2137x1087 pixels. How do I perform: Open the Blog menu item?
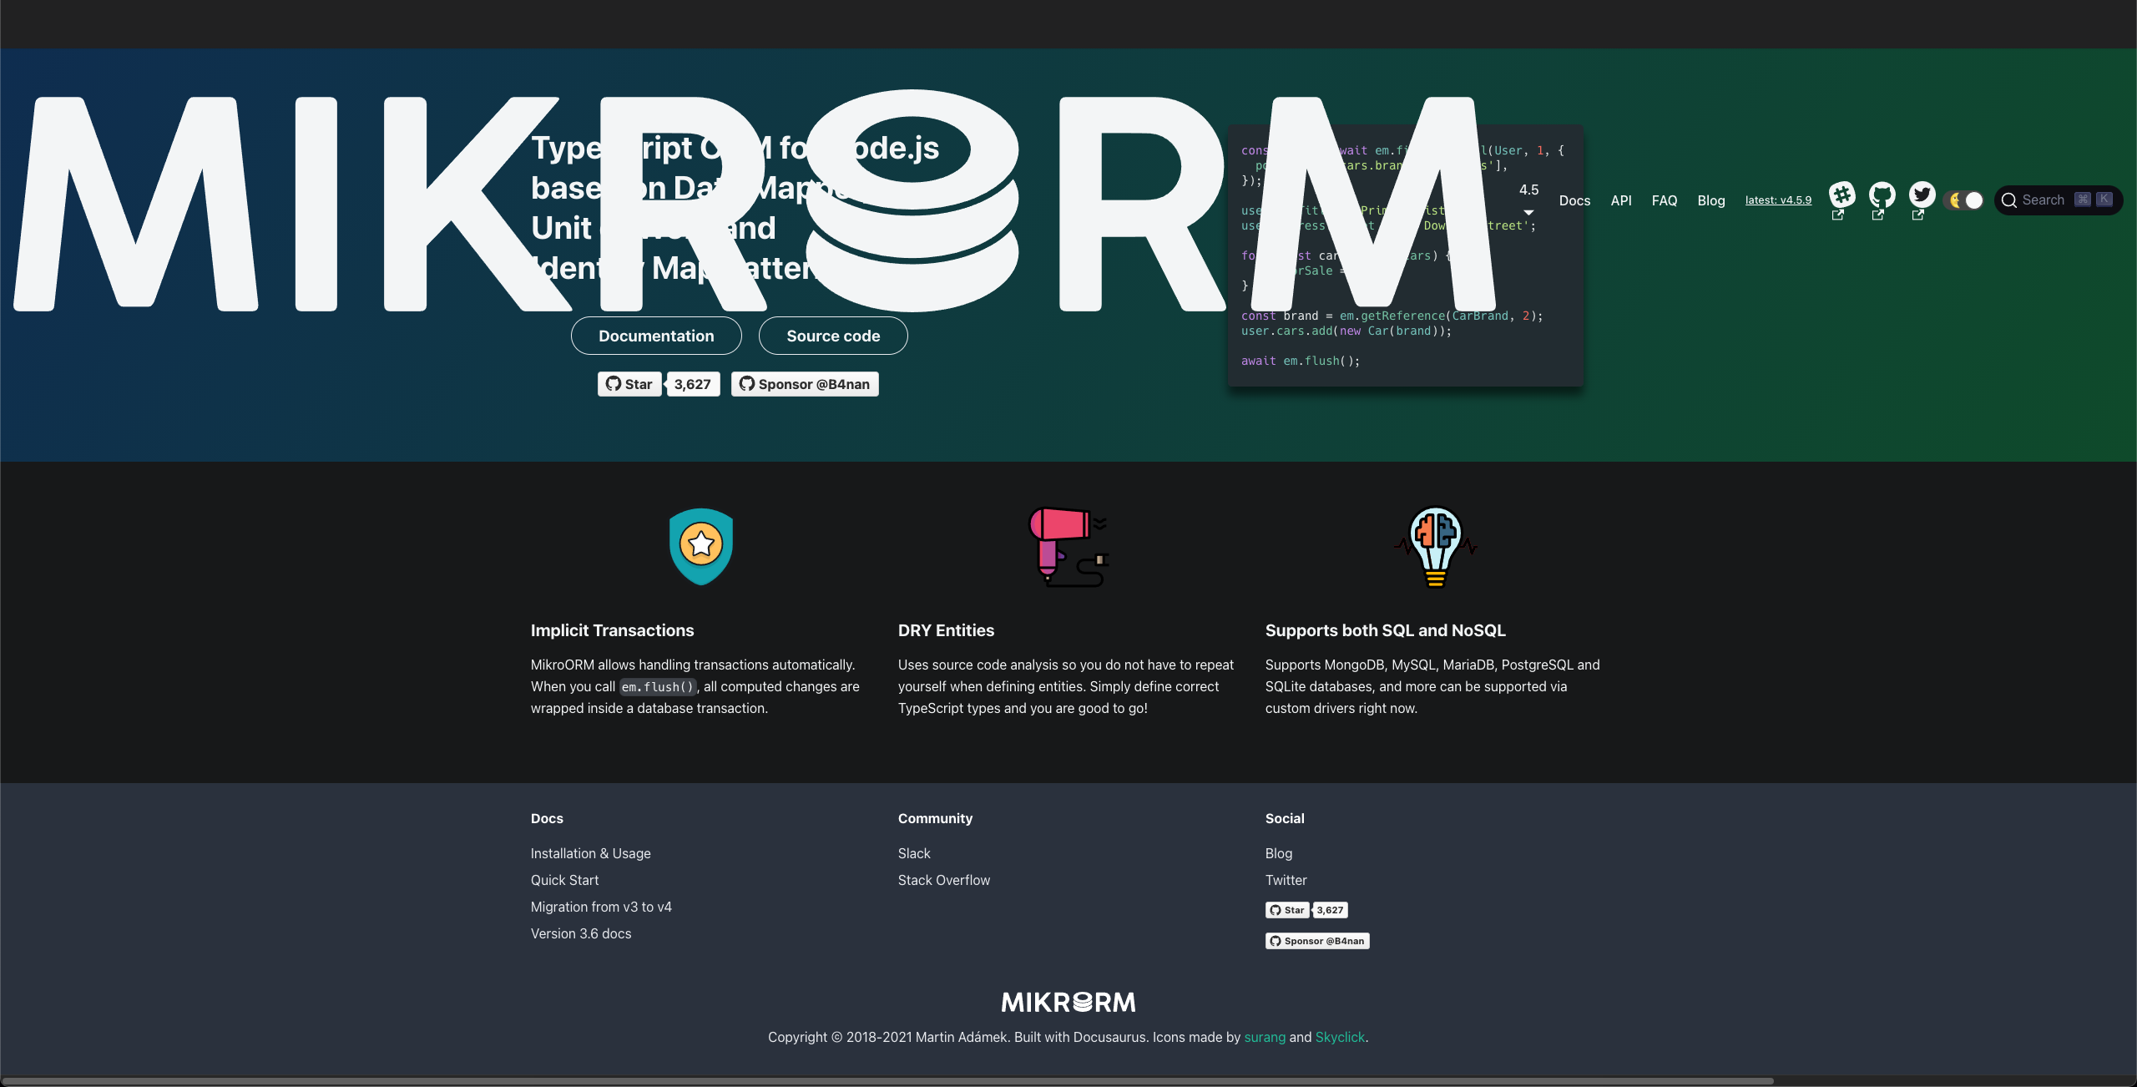pyautogui.click(x=1710, y=200)
